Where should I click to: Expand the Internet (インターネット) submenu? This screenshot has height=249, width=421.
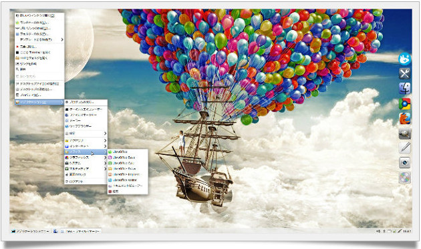[x=86, y=146]
